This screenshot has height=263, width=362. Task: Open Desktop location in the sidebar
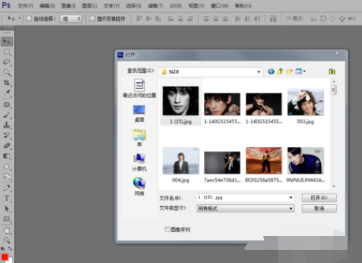pyautogui.click(x=139, y=113)
